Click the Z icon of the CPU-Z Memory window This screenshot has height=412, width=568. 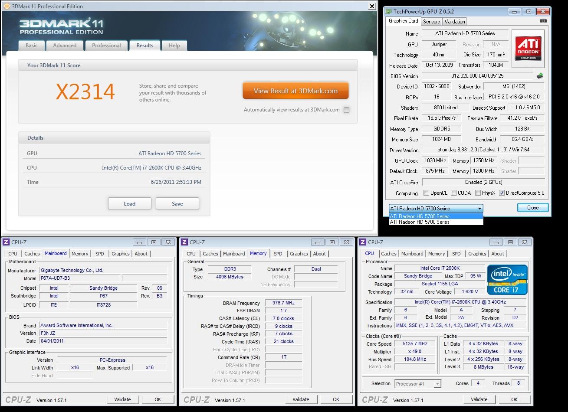click(184, 242)
